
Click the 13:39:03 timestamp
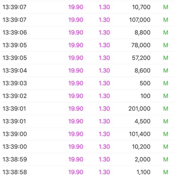(x=15, y=83)
